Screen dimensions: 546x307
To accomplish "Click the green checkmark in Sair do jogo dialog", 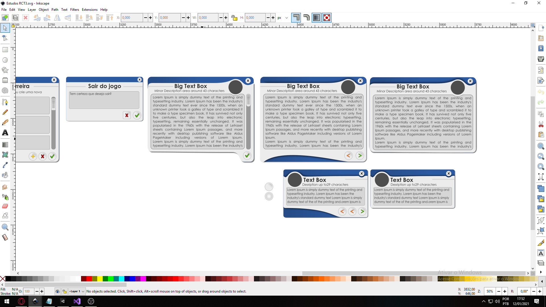I will pos(137,115).
